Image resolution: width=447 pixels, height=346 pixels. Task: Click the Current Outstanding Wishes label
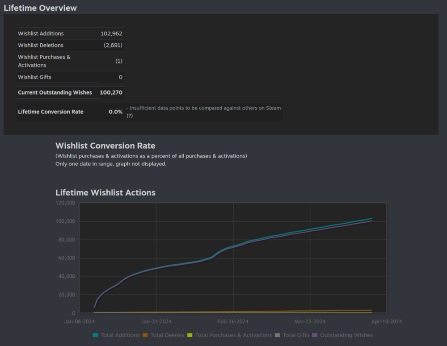[x=55, y=92]
